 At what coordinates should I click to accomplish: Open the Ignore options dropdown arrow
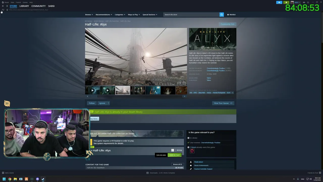pos(109,103)
